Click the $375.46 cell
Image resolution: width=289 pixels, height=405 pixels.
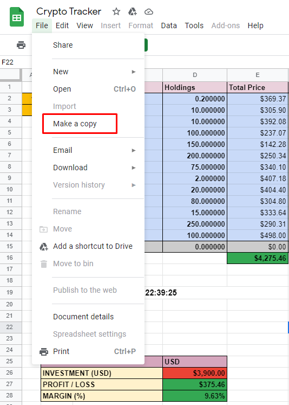(x=195, y=384)
